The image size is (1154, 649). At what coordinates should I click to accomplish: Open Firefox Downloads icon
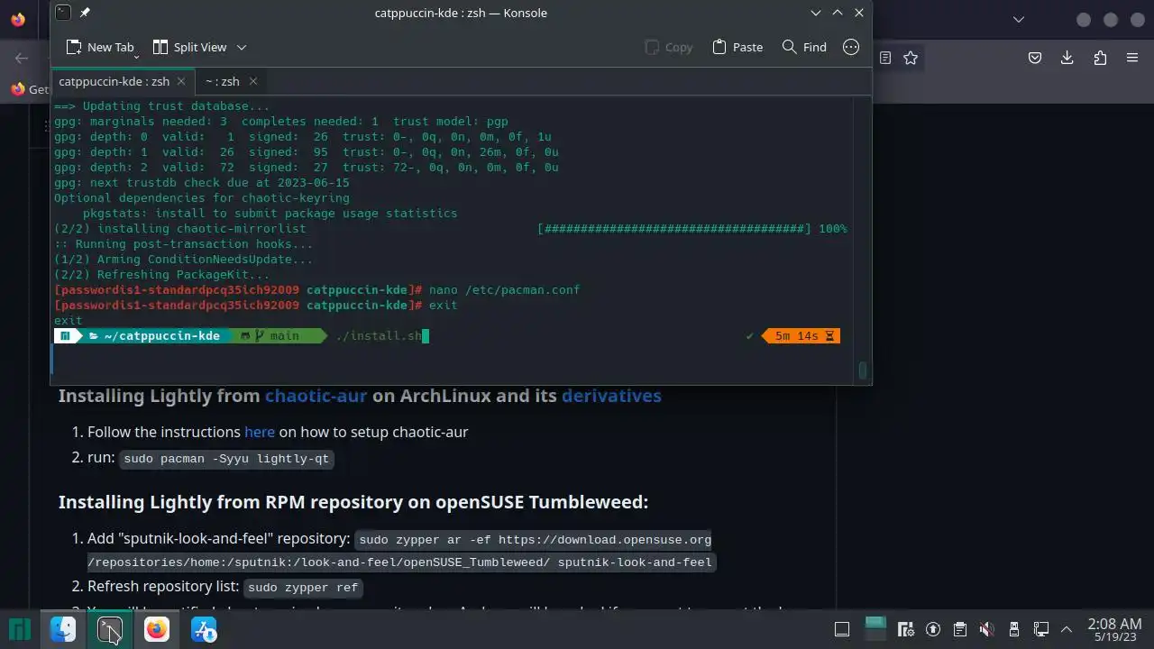[x=1067, y=58]
